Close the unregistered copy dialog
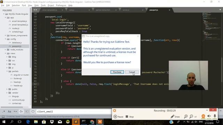This screenshot has height=125, width=223. point(138,36)
